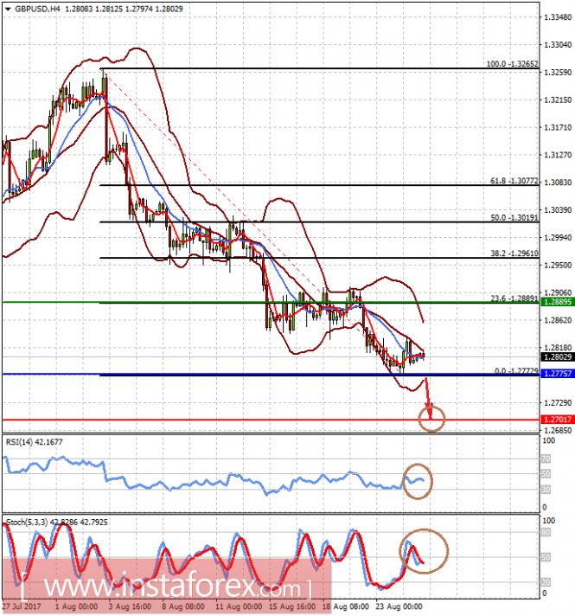Open the www.instaforex.com watermark link
The image size is (575, 616).
click(x=164, y=588)
